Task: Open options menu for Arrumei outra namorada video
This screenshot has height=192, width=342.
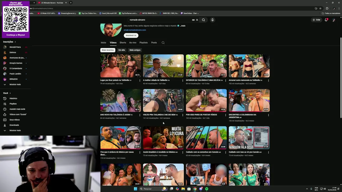Action: pos(269,81)
